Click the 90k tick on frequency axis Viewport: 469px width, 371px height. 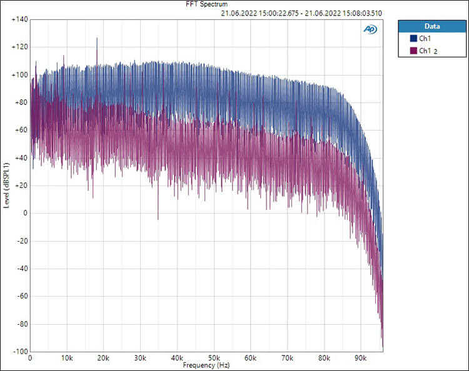click(360, 358)
